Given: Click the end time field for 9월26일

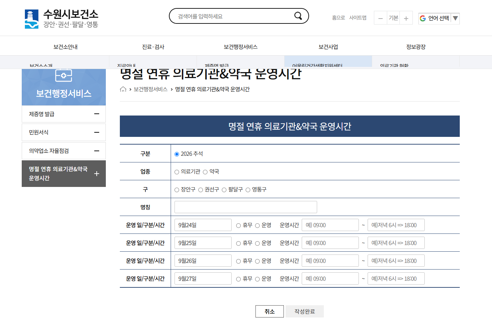Looking at the screenshot, I should pyautogui.click(x=396, y=260).
